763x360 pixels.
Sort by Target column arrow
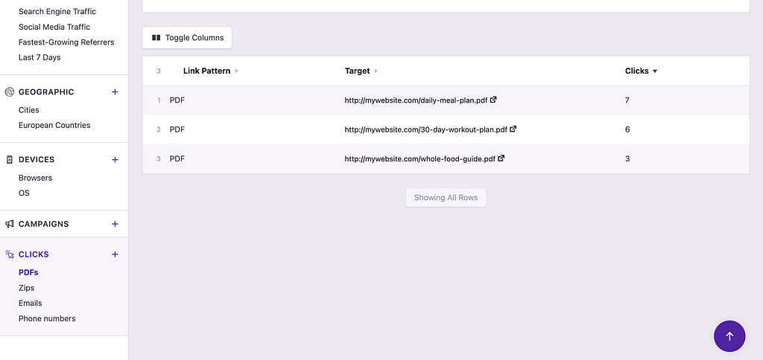point(376,71)
